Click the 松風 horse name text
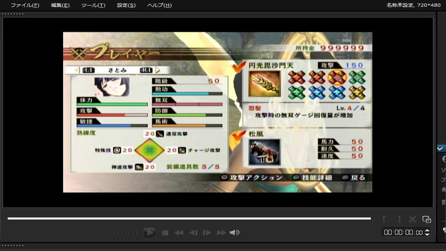This screenshot has height=251, width=446. coord(256,134)
